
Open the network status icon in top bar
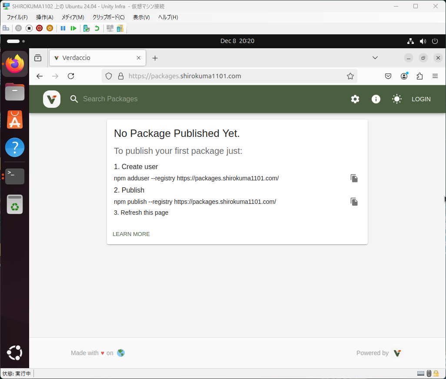[x=410, y=41]
